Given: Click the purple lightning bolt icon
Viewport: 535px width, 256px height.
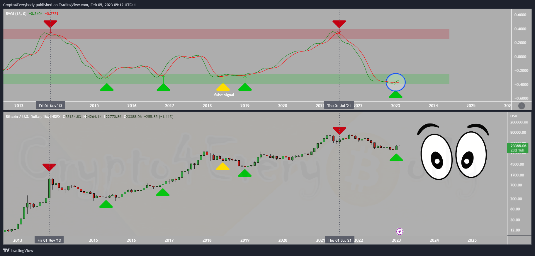Looking at the screenshot, I should click(x=400, y=232).
